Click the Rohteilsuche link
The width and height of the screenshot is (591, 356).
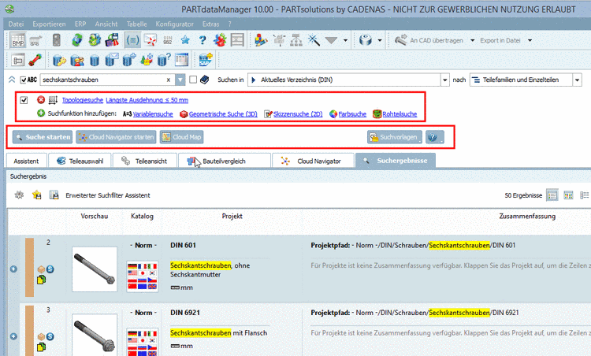pyautogui.click(x=400, y=113)
